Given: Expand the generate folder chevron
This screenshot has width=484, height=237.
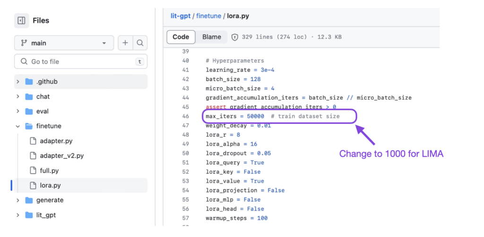Looking at the screenshot, I should coord(18,200).
